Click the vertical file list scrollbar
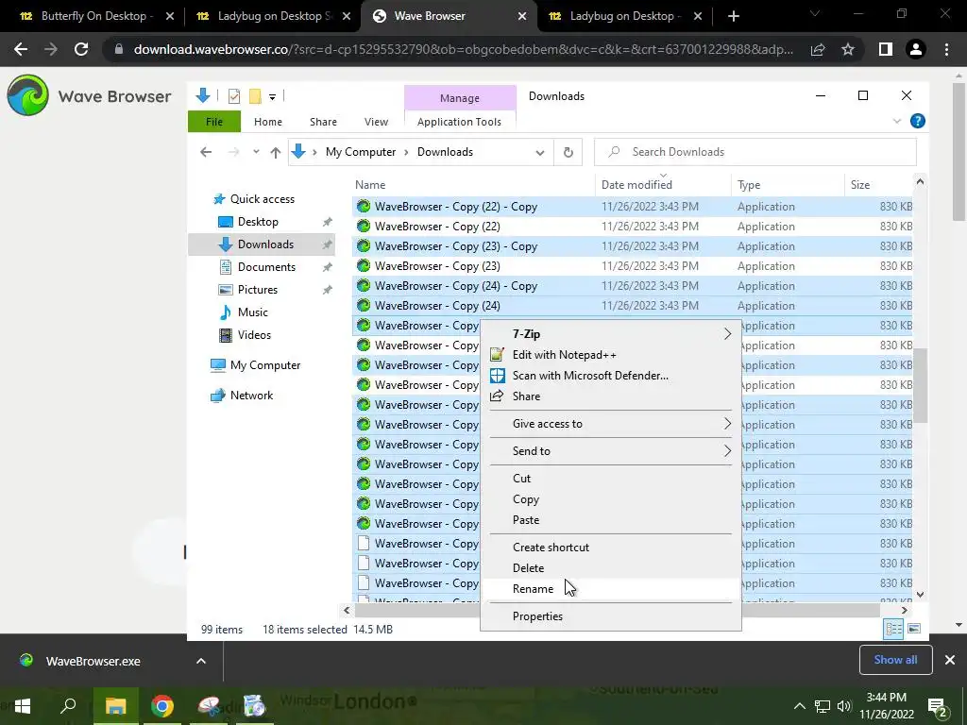 [920, 386]
